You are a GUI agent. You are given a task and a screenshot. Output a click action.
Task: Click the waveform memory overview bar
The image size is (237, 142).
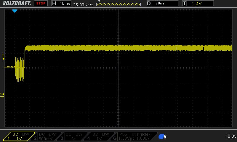[118, 4]
